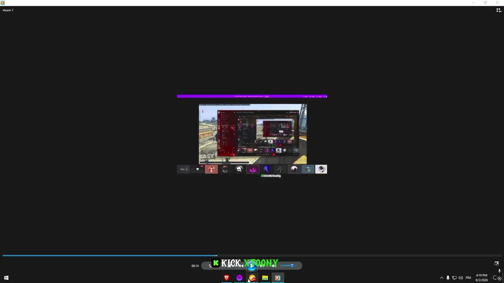Minimize the media player window
504x283 pixels.
[474, 3]
